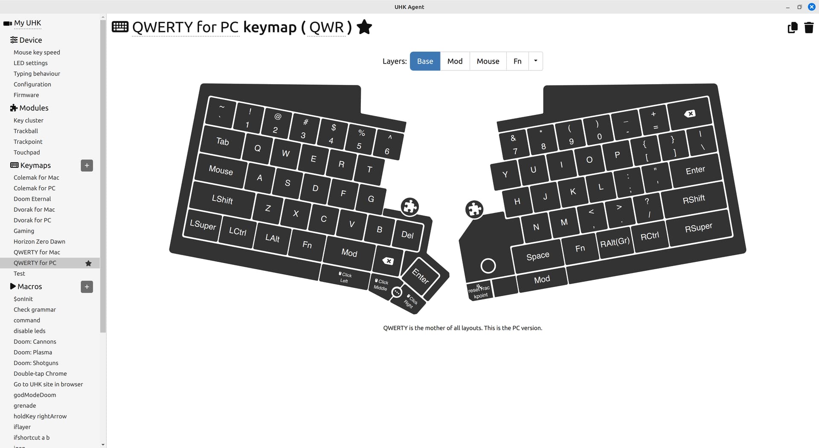
Task: Click the plus icon to add a keymap
Action: (x=87, y=166)
